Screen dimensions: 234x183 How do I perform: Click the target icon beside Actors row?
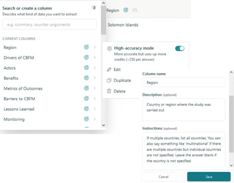coord(86,68)
